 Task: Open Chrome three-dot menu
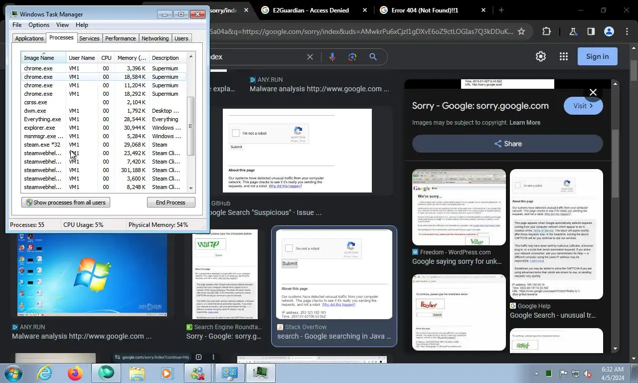tap(627, 31)
